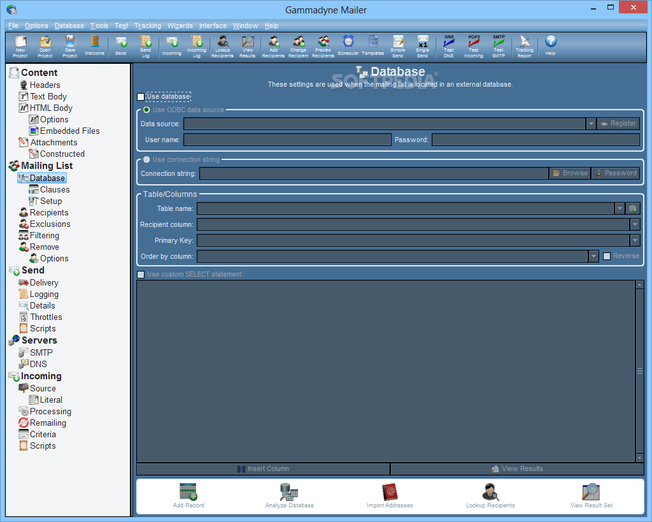Open the Scheduler clock icon
This screenshot has height=522, width=652.
[x=348, y=46]
